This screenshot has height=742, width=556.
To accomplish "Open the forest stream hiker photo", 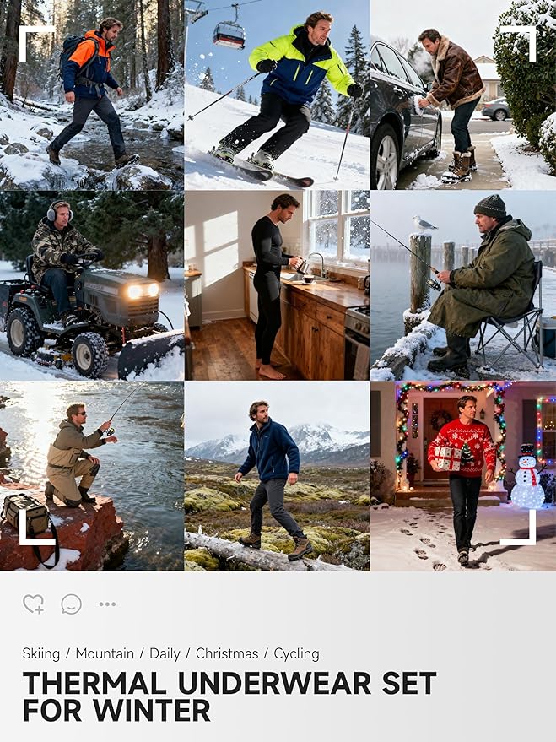I will point(92,95).
